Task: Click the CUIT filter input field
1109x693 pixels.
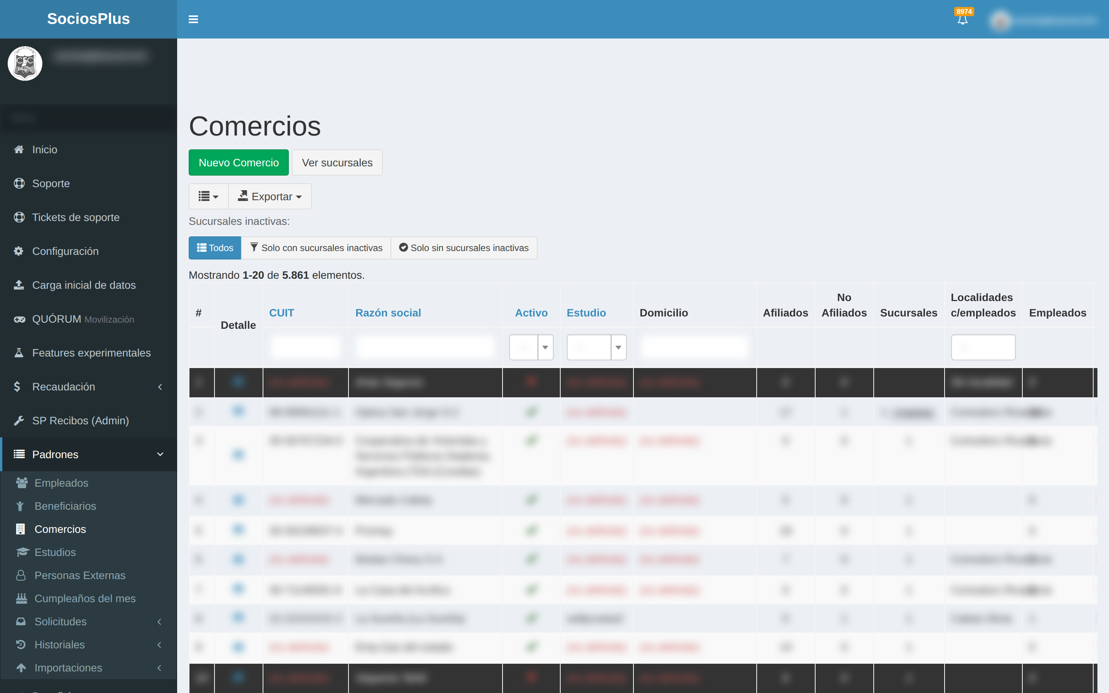Action: pyautogui.click(x=306, y=347)
